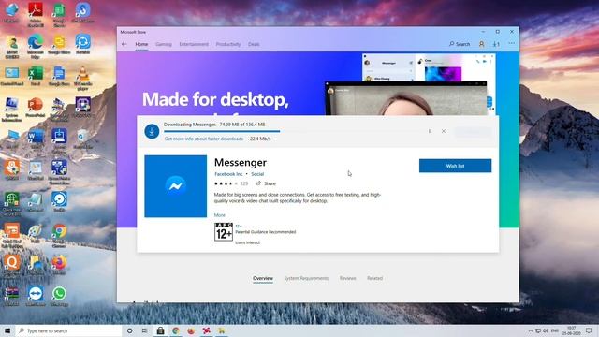The height and width of the screenshot is (337, 599).
Task: Open Control Panel desktop shortcut
Action: tap(12, 75)
